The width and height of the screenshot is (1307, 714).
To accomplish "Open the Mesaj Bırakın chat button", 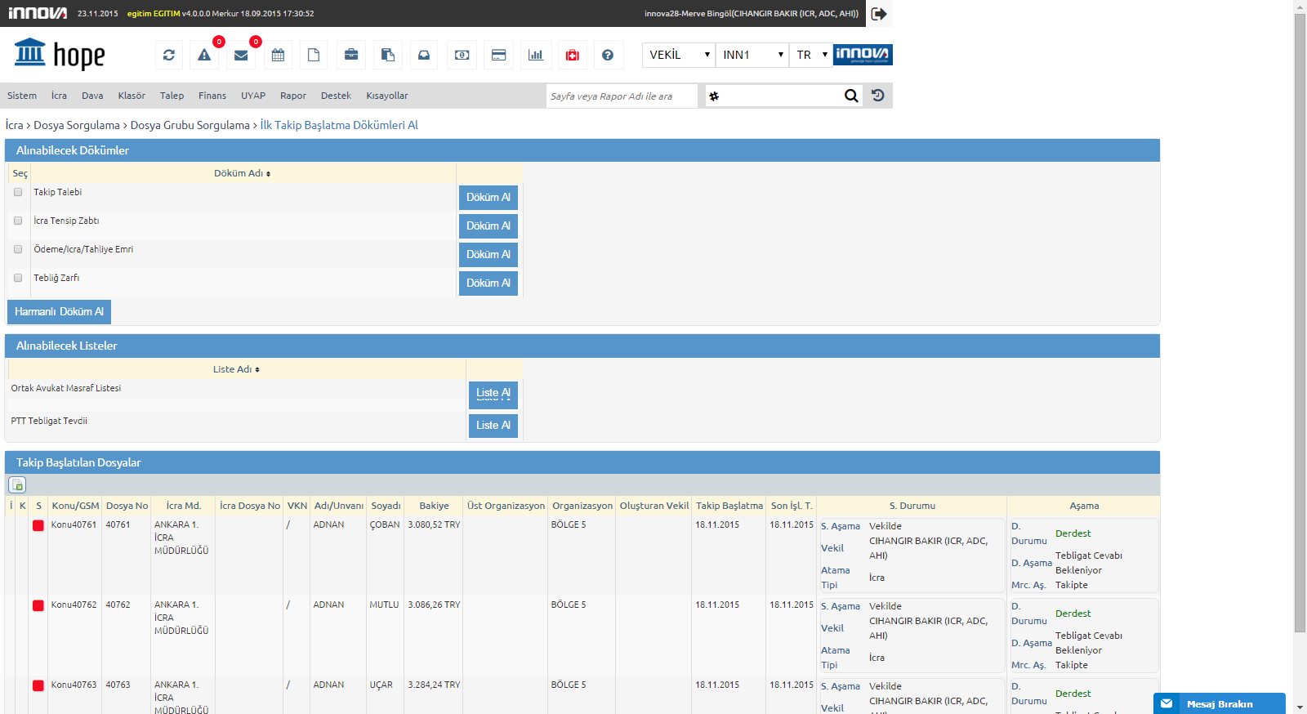I will point(1220,703).
